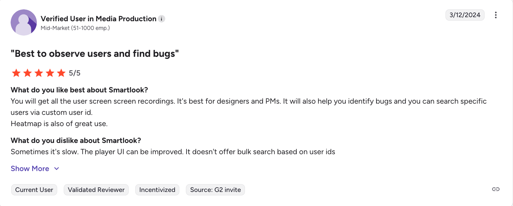Click the 5/5 rating score text
Image resolution: width=513 pixels, height=206 pixels.
(x=75, y=73)
